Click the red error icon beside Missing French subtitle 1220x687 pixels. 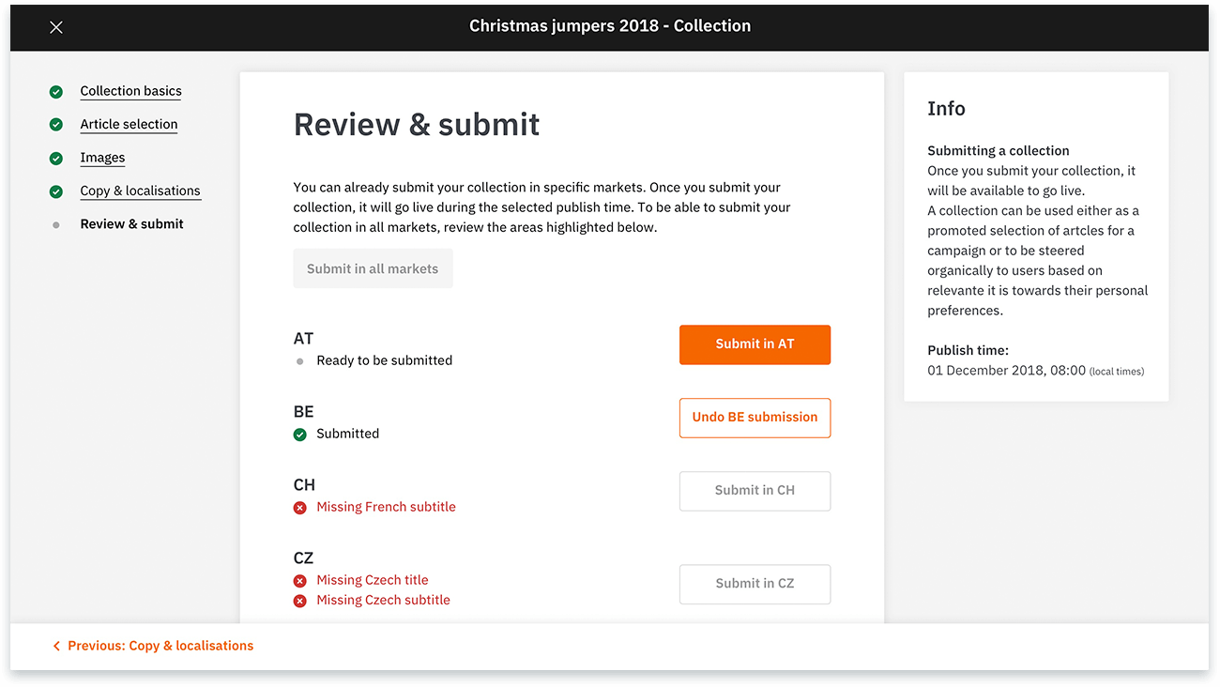[x=299, y=507]
